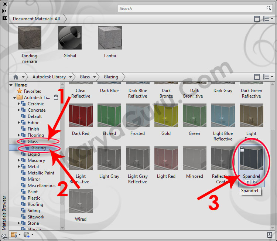Toggle the library panel display in document materials bar

coord(257,18)
